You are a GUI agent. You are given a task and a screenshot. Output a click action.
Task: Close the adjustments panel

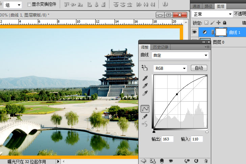(x=209, y=42)
